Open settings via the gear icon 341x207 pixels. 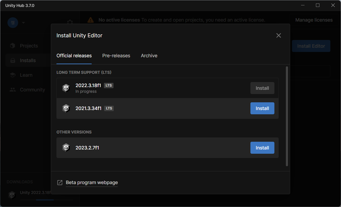(x=70, y=23)
